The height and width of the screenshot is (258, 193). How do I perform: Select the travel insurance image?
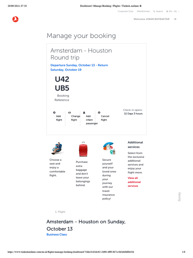(109, 148)
